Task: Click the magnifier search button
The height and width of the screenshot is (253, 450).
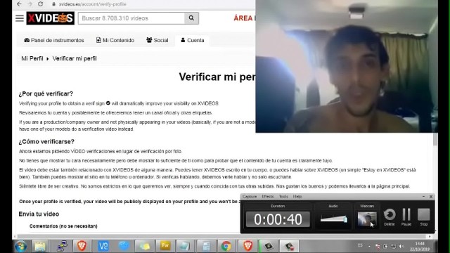Action: pos(191,18)
